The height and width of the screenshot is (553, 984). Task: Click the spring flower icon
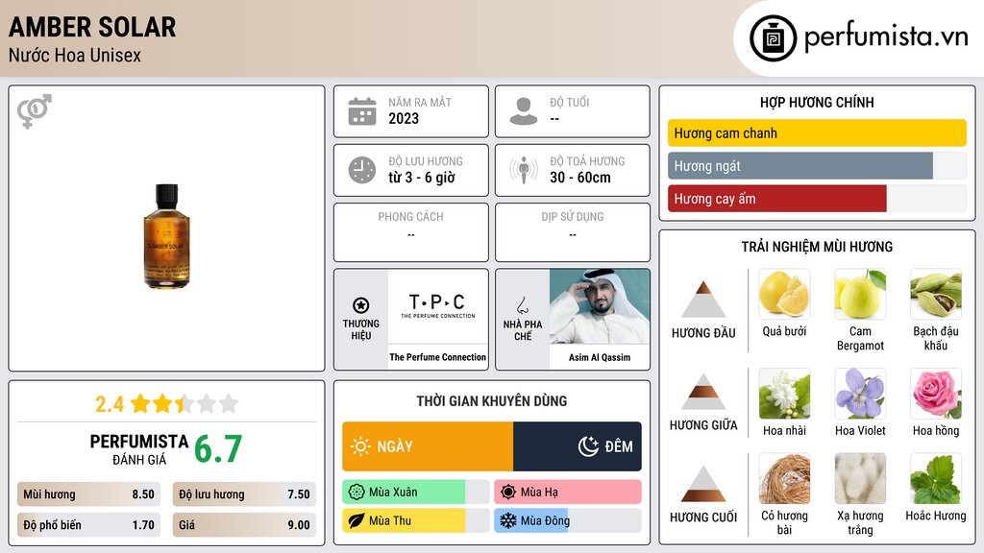[x=357, y=493]
